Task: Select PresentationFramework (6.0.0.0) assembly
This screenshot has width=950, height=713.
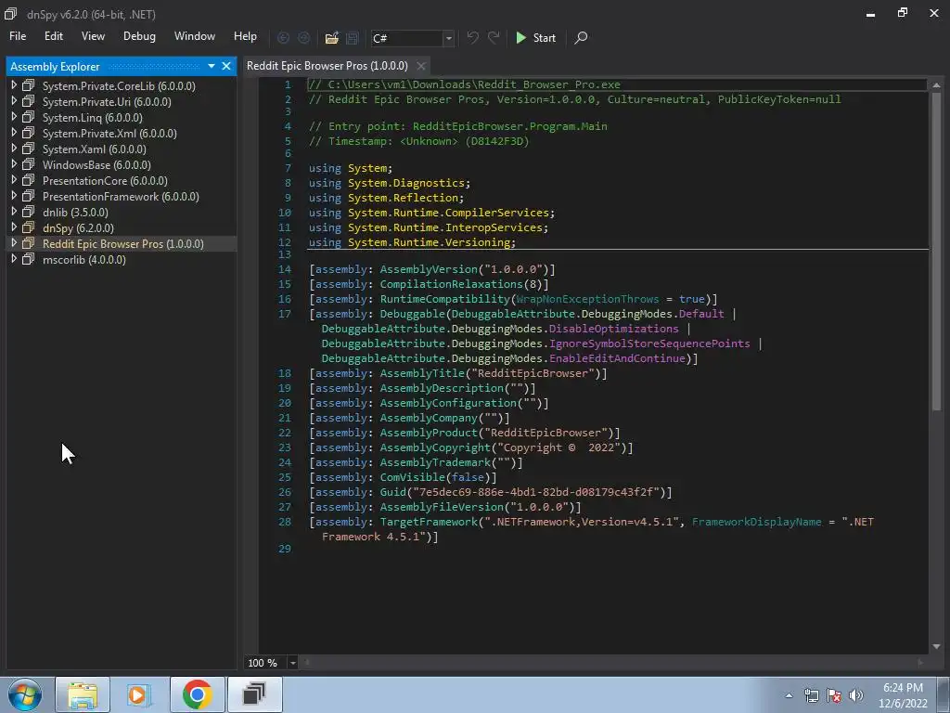Action: (x=121, y=197)
